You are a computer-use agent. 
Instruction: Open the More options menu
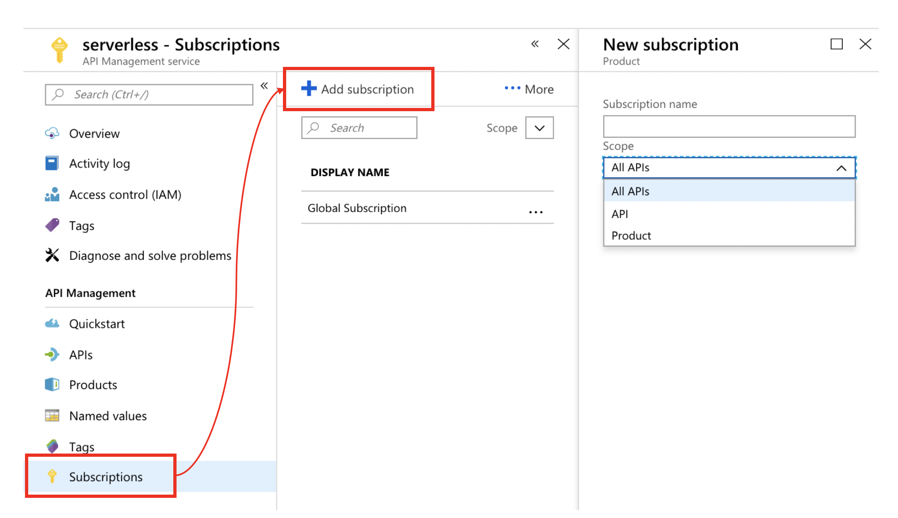click(529, 89)
